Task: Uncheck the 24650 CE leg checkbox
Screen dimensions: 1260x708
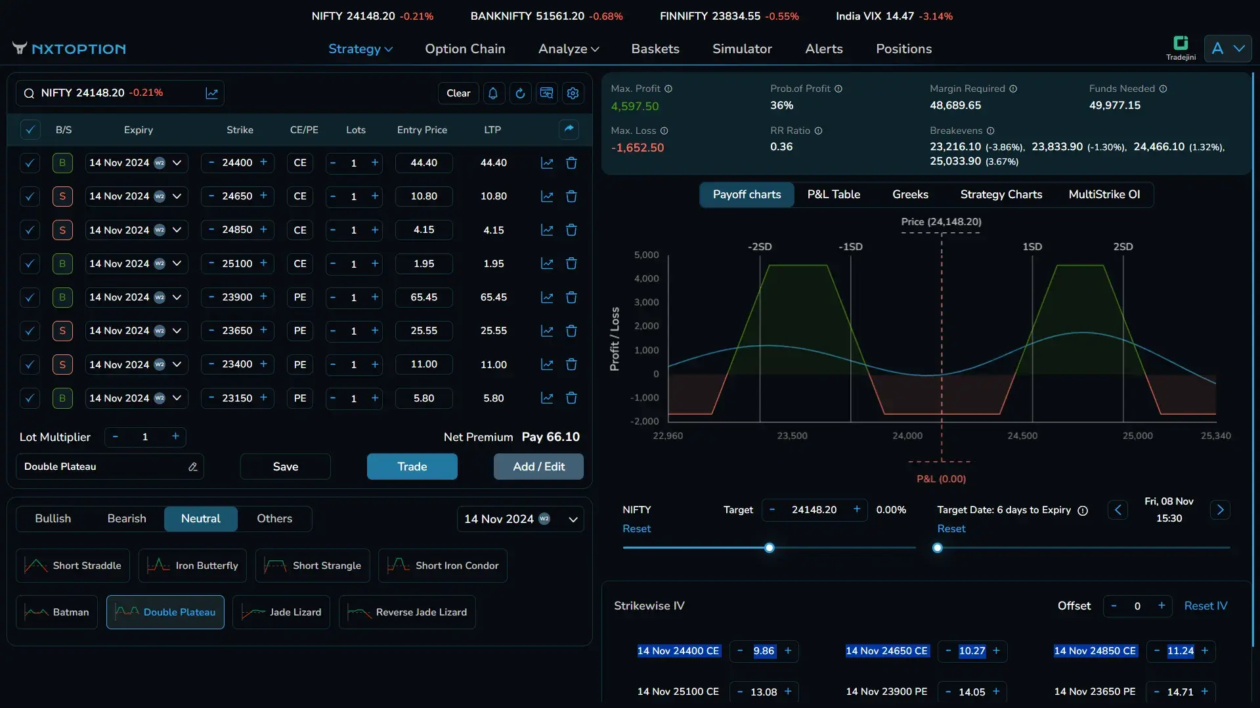Action: click(30, 196)
